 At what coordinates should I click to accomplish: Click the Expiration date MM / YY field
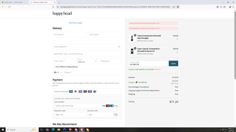point(70,115)
